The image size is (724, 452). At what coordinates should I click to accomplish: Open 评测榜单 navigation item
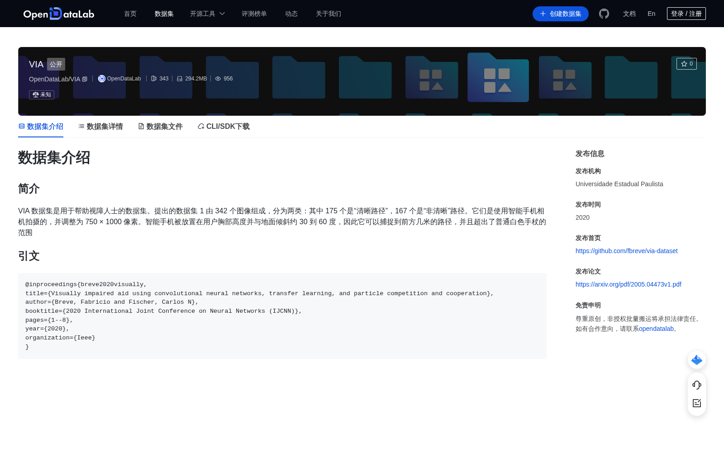(254, 14)
